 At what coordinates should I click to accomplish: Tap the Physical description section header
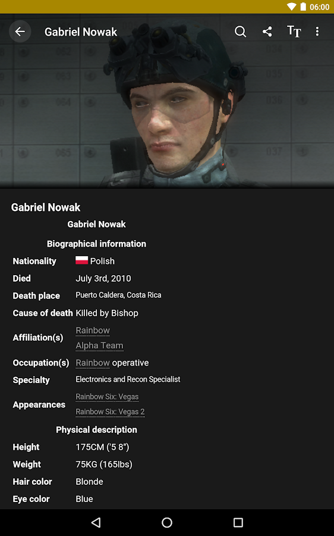tap(96, 429)
